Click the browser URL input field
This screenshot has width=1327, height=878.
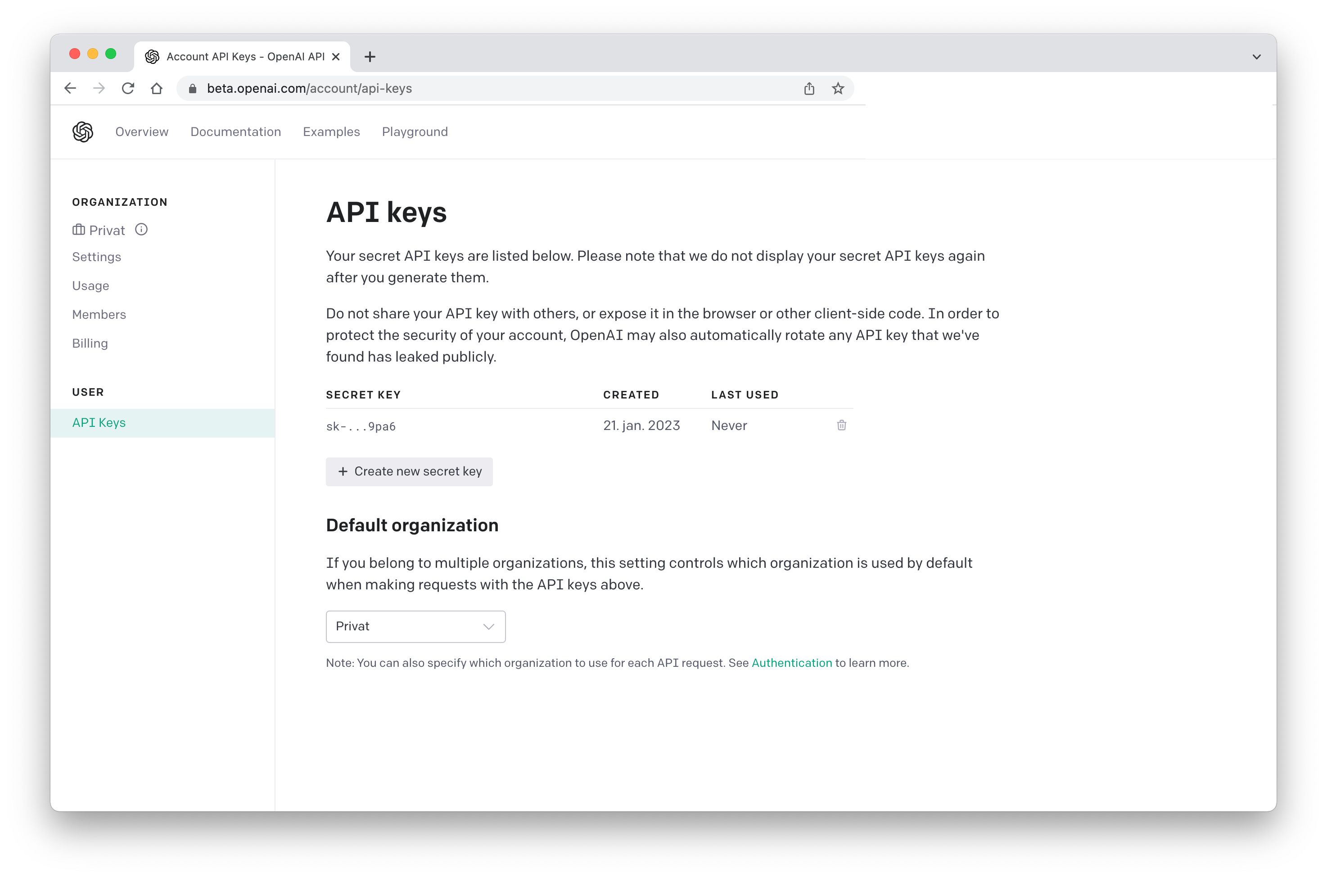[501, 88]
